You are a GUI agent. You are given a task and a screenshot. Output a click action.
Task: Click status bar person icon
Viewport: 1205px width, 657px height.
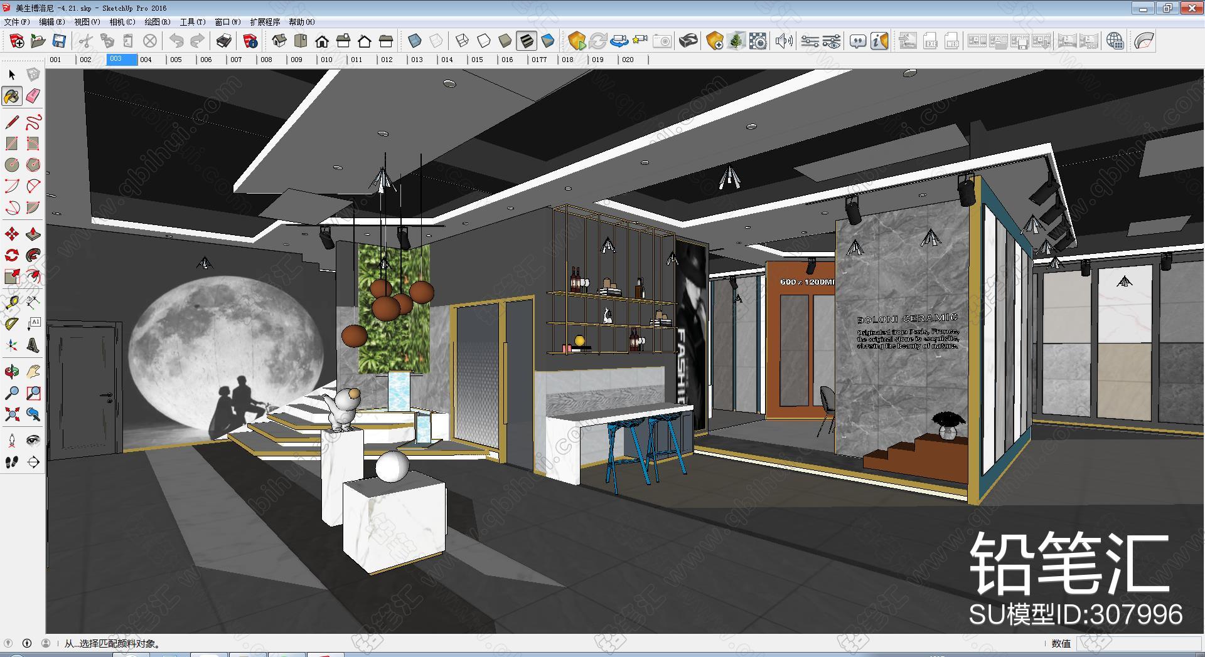click(46, 643)
